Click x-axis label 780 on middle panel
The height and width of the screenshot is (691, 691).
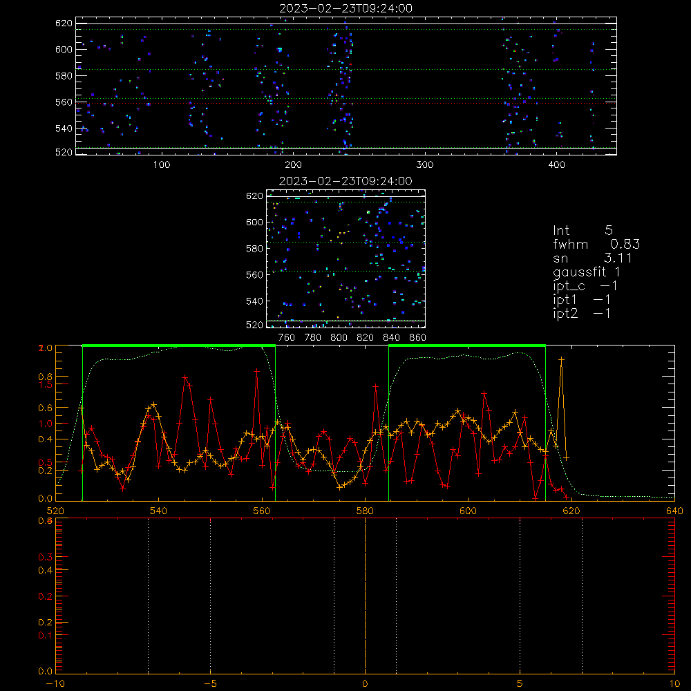(x=313, y=338)
